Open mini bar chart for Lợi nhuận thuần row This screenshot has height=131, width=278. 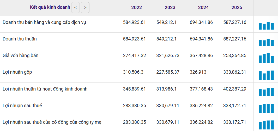[x=266, y=92]
